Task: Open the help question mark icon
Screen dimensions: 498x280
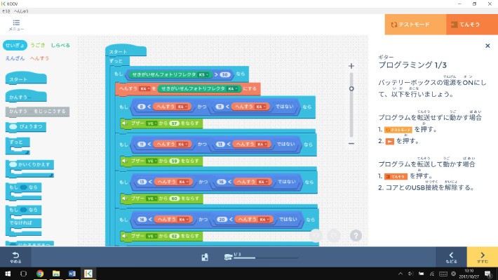Action: point(356,236)
